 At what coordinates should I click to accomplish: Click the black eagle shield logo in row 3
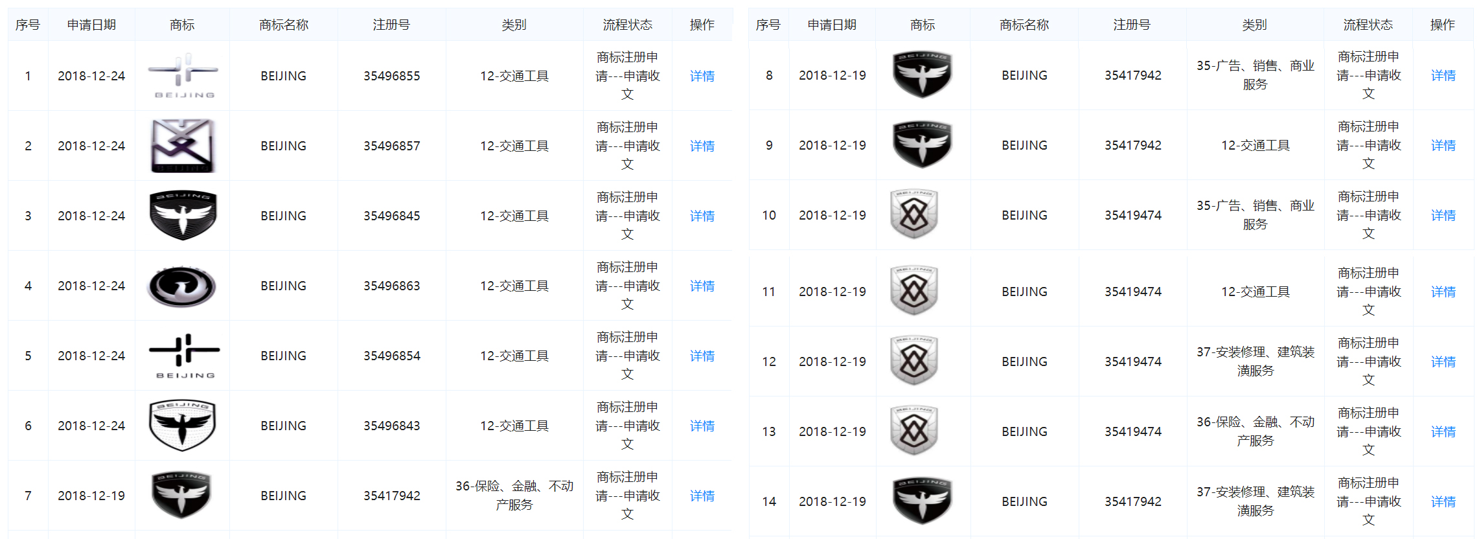(183, 215)
